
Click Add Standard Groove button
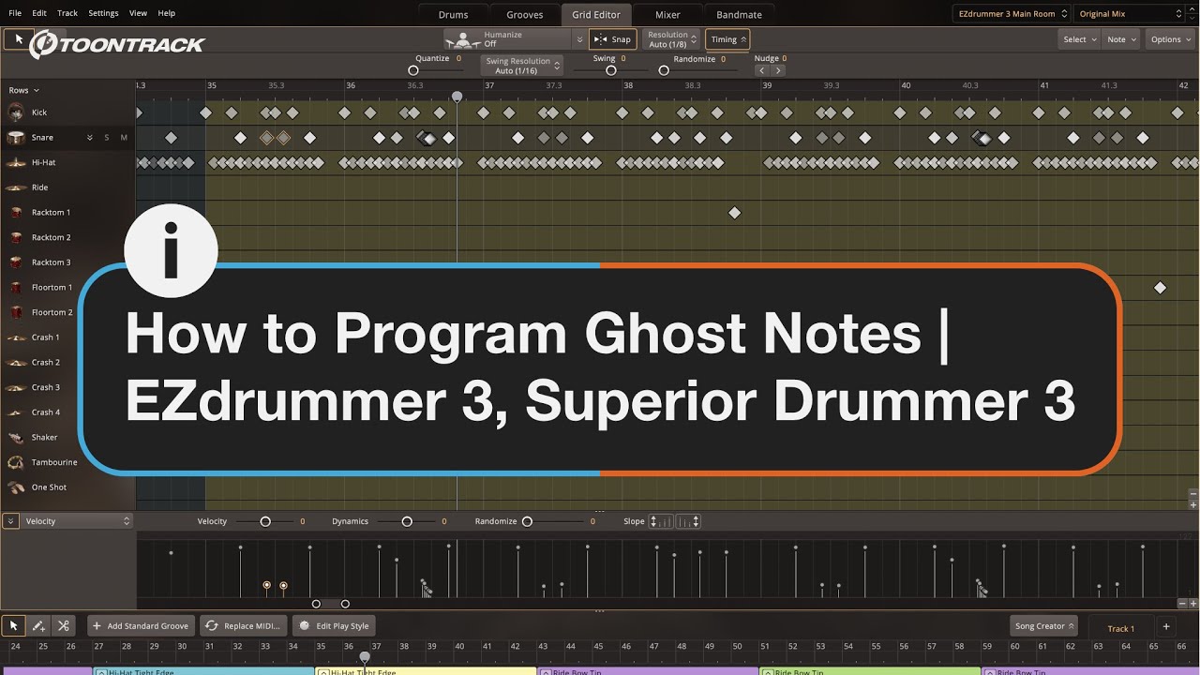(141, 625)
